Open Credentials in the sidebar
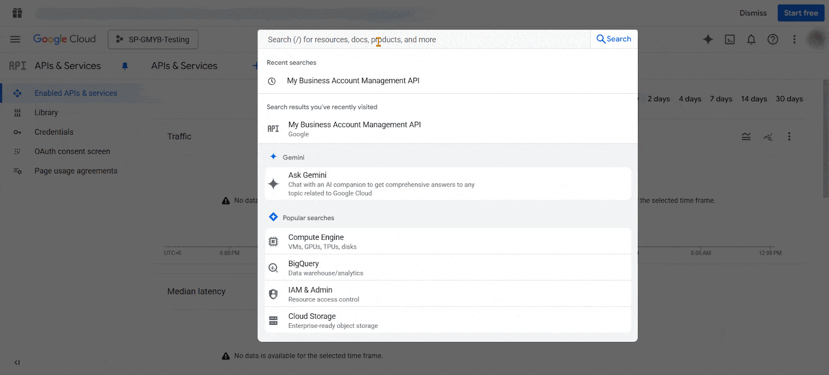This screenshot has width=829, height=375. [54, 132]
